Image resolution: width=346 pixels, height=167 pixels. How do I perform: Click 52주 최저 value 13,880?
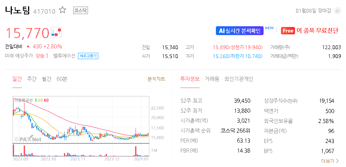[242, 111]
